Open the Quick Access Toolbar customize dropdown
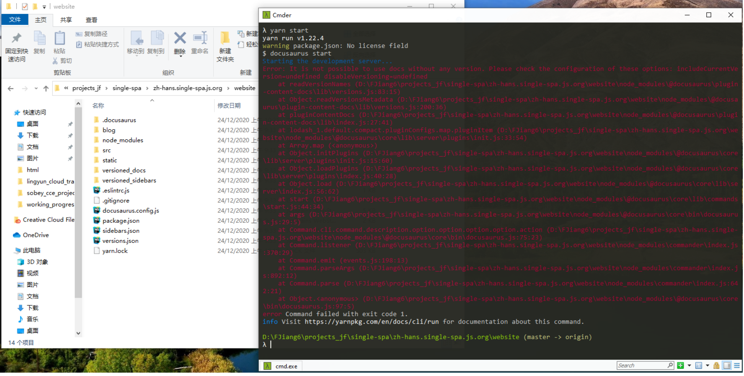Screen dimensions: 744x376 coord(44,7)
